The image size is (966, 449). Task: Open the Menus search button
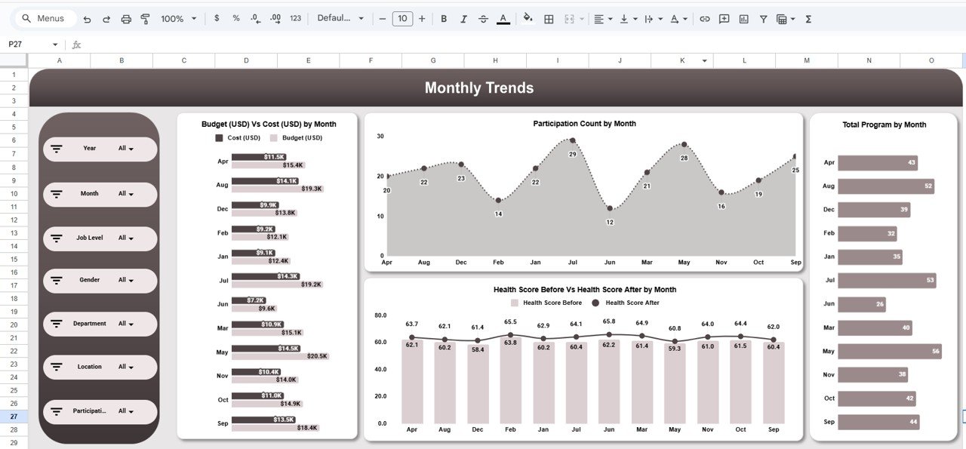(x=42, y=17)
